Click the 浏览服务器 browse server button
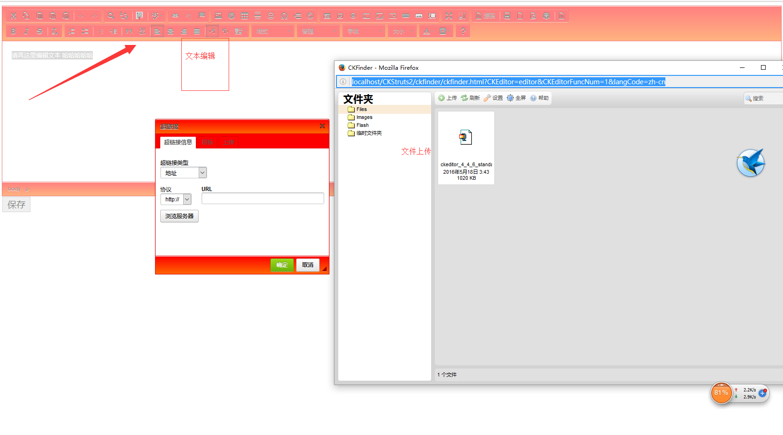 (179, 216)
